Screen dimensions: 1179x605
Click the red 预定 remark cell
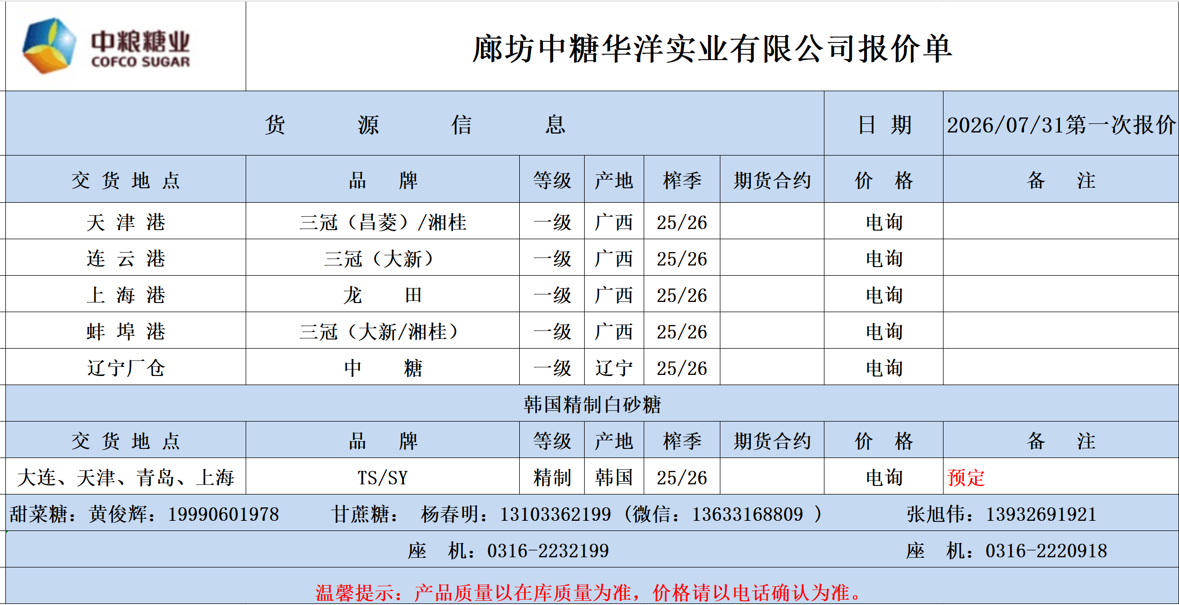point(1061,476)
